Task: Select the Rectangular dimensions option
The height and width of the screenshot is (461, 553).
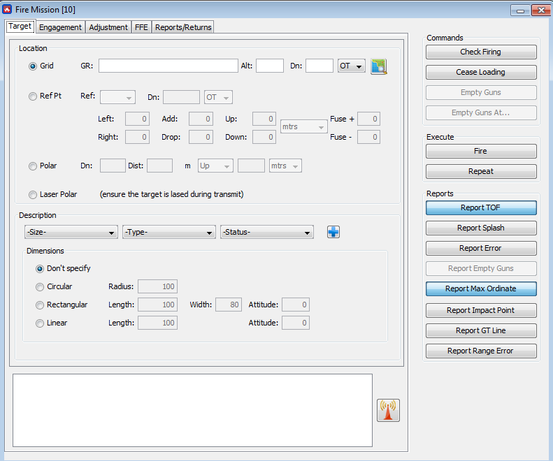Action: tap(40, 305)
